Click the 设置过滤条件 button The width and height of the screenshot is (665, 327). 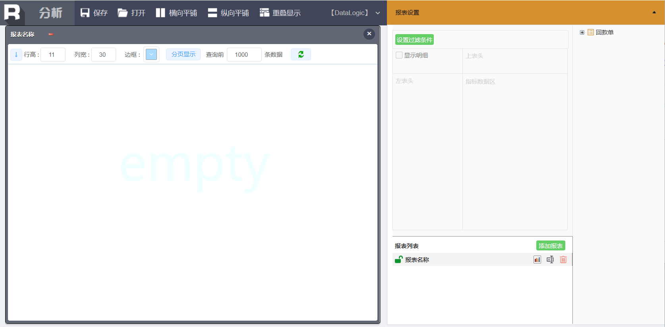(x=414, y=40)
